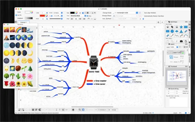The image size is (195, 122).
Task: Select the rainbow symbol
Action: (x=18, y=30)
